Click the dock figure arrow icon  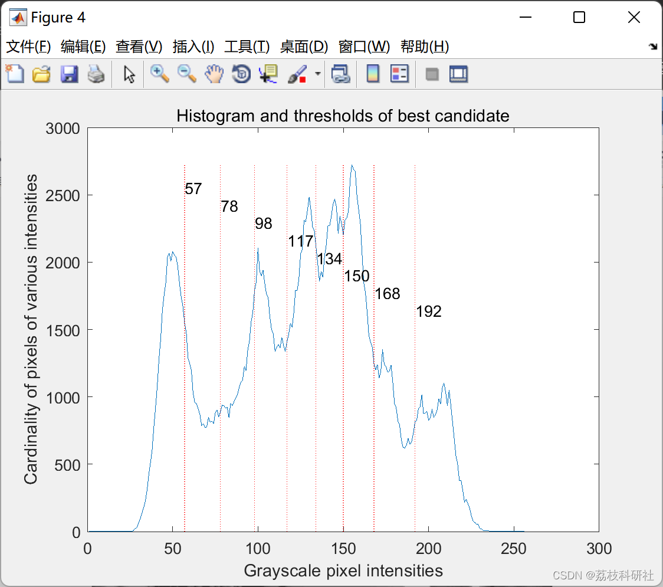click(x=654, y=47)
